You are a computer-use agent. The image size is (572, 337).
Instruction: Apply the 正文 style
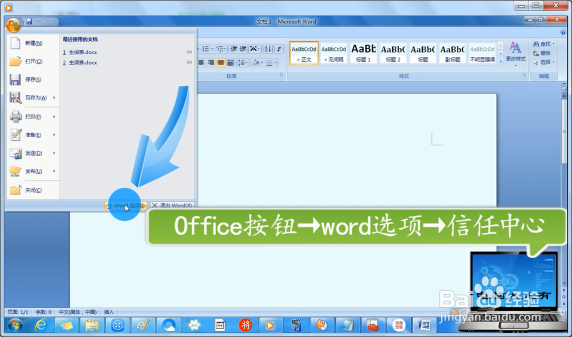pos(304,53)
